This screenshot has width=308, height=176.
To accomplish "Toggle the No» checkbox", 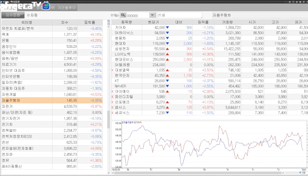I will point(112,15).
